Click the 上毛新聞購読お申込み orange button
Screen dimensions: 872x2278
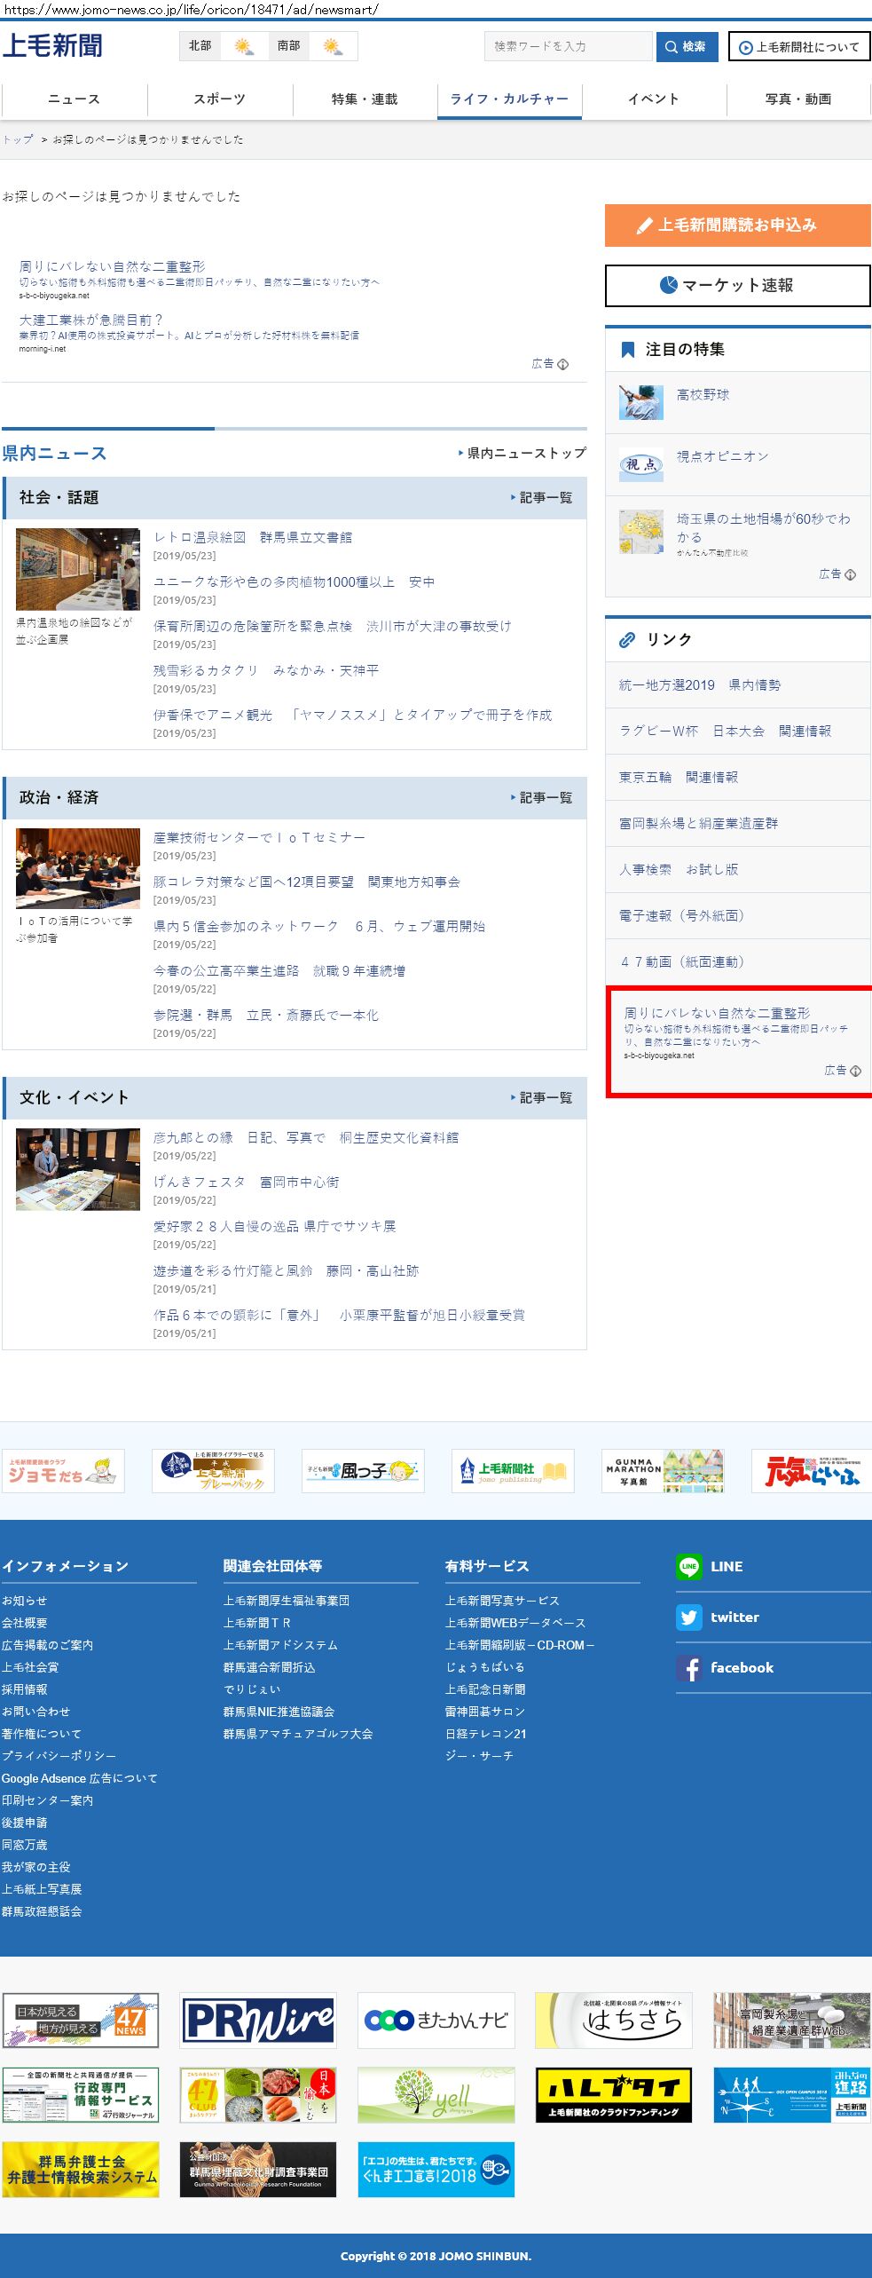tap(737, 225)
